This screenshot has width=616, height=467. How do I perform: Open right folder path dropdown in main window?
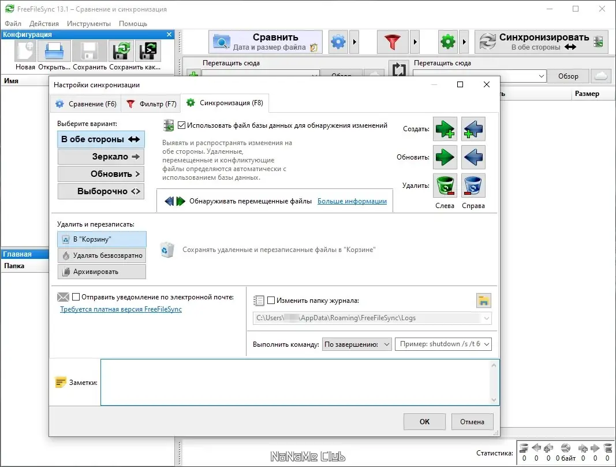(x=541, y=76)
